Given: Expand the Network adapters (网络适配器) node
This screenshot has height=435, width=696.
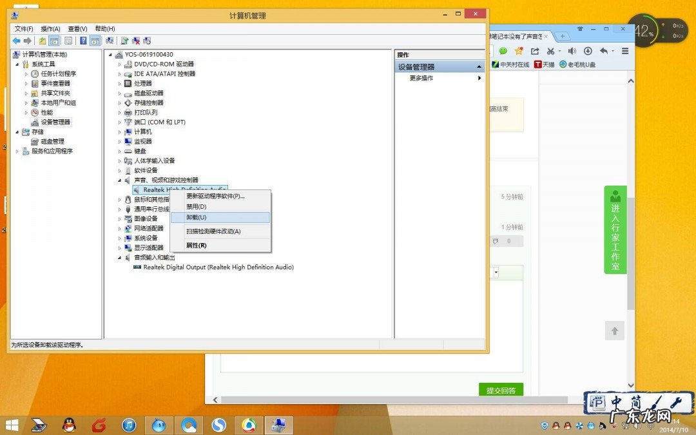Looking at the screenshot, I should (120, 229).
